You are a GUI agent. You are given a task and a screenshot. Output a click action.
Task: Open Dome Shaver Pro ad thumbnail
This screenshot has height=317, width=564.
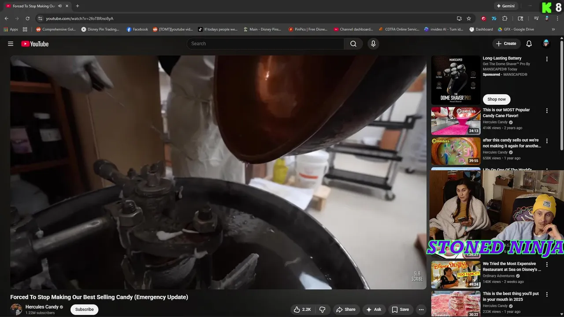point(456,80)
